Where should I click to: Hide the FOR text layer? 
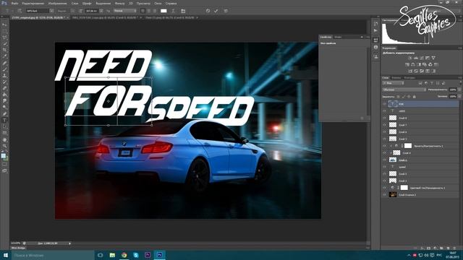384,104
